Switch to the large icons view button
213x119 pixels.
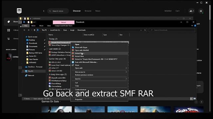coord(195,99)
